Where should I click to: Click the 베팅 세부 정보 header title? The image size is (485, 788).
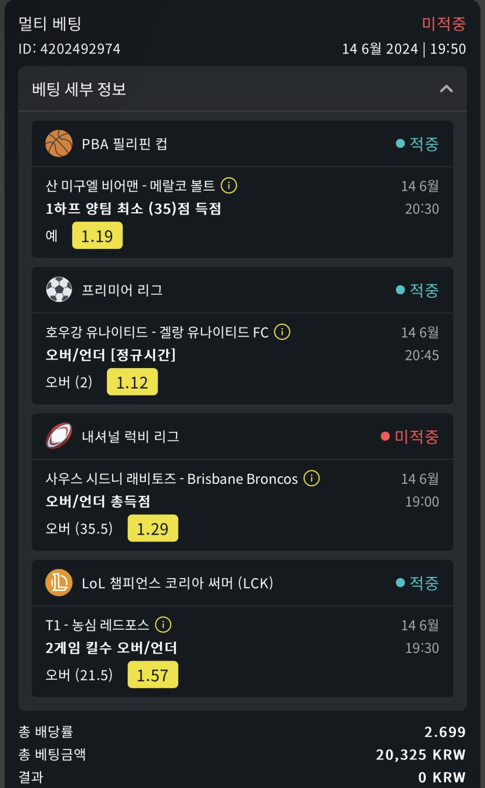click(x=80, y=89)
